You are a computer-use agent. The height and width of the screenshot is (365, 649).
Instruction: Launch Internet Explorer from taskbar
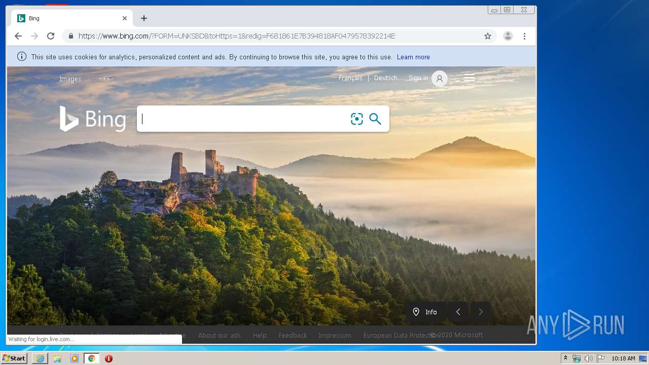[x=40, y=358]
